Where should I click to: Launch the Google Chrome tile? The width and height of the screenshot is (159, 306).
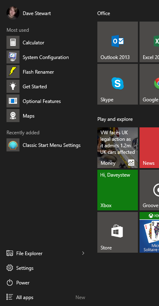pyautogui.click(x=149, y=84)
